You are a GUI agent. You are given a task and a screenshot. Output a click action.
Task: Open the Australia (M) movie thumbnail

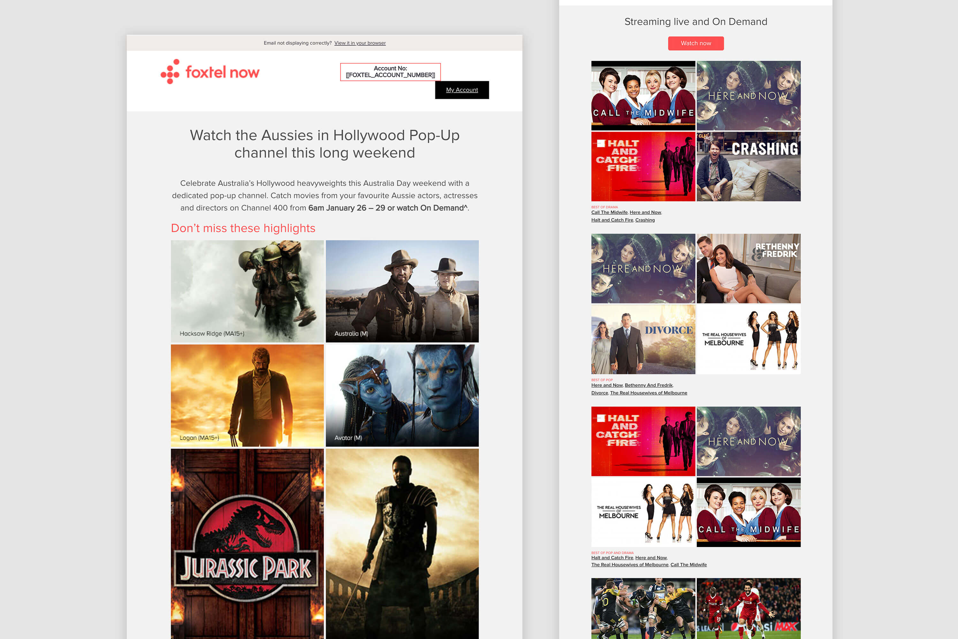tap(402, 291)
